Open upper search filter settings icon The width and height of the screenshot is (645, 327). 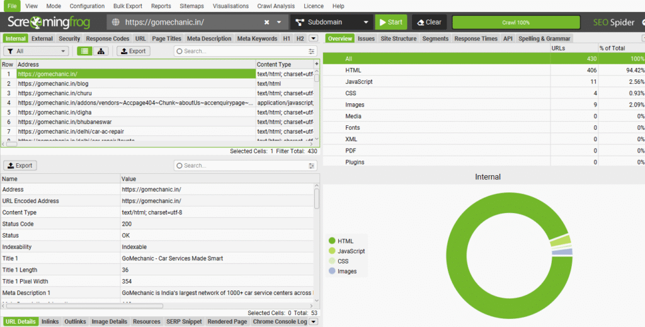pyautogui.click(x=311, y=51)
